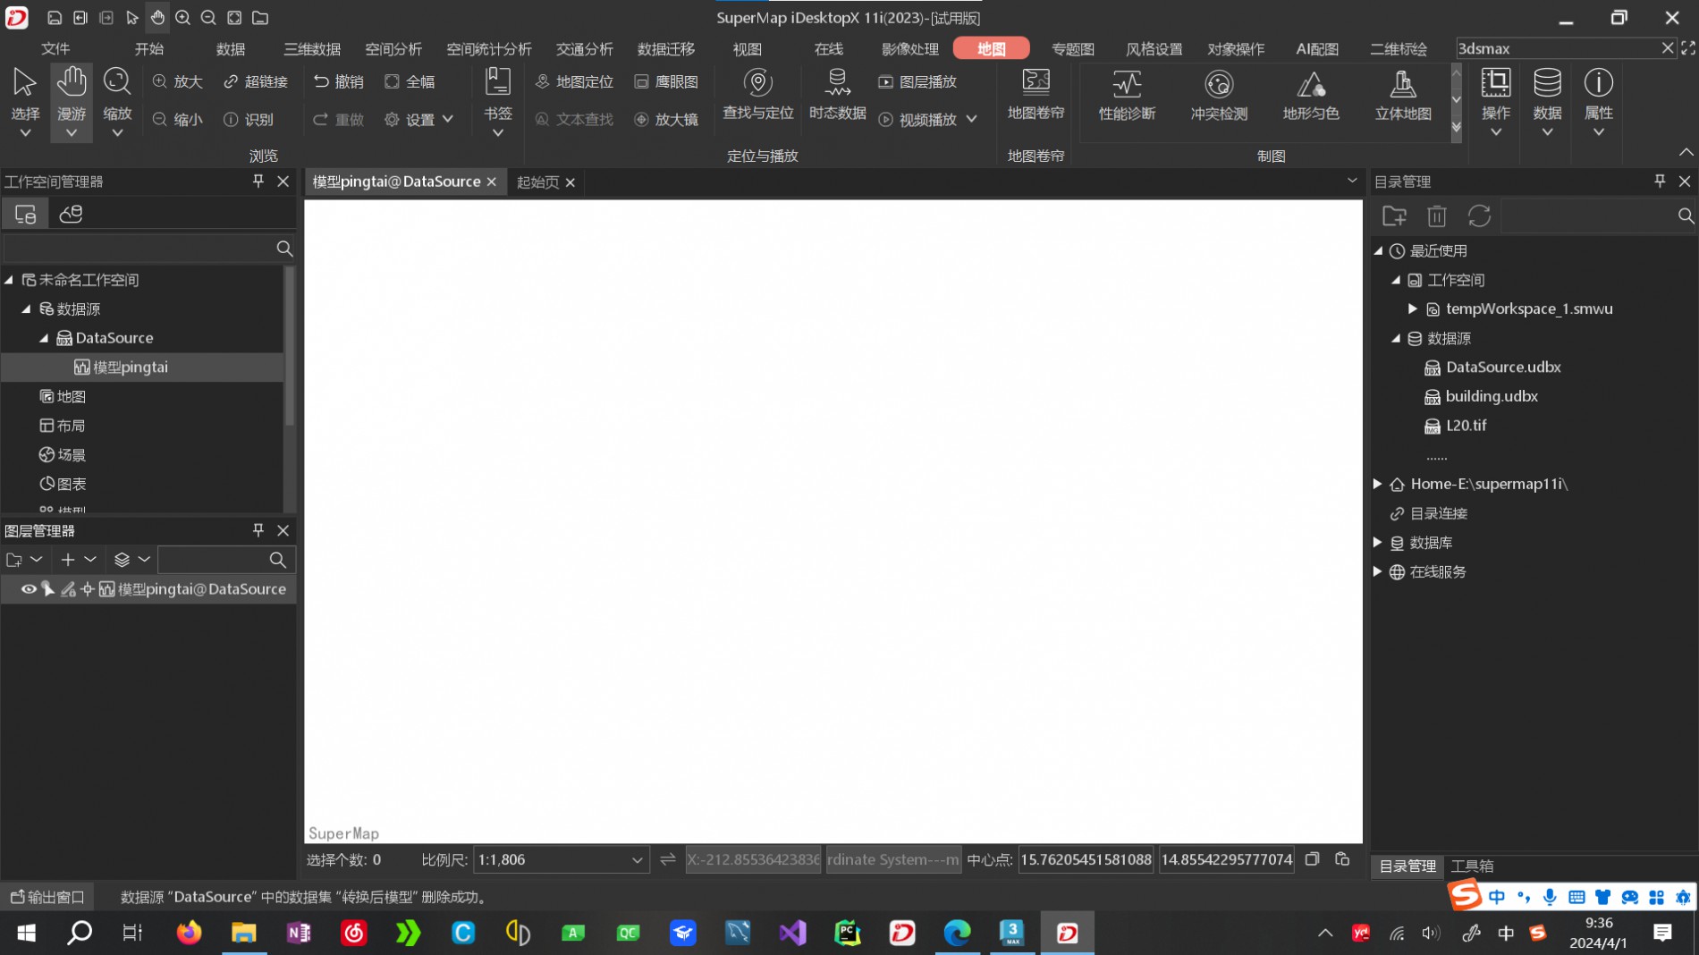Click the 输出窗口 output window button
The image size is (1699, 955).
point(47,896)
